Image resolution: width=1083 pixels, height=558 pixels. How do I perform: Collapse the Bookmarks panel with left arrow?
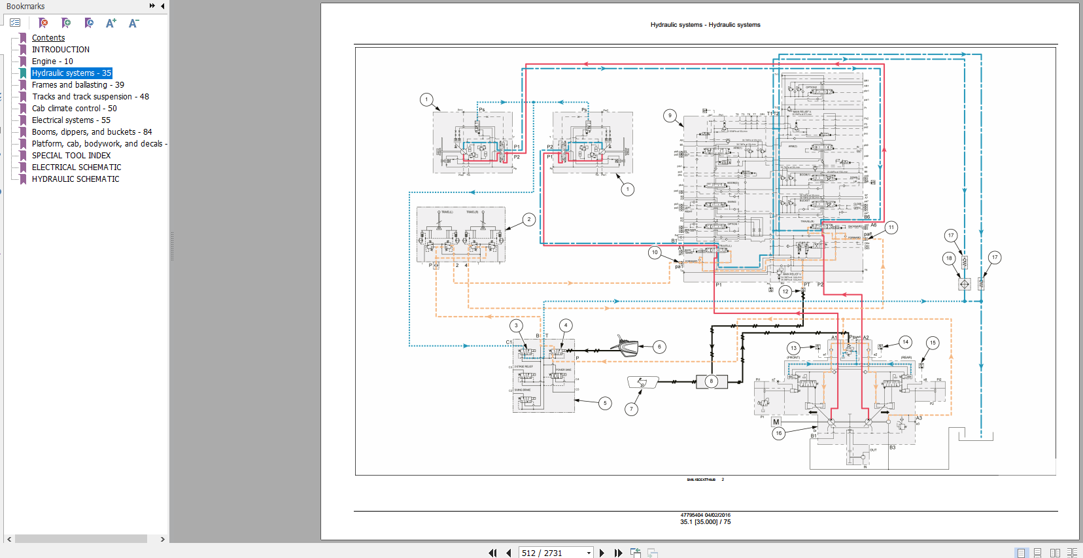(x=162, y=6)
